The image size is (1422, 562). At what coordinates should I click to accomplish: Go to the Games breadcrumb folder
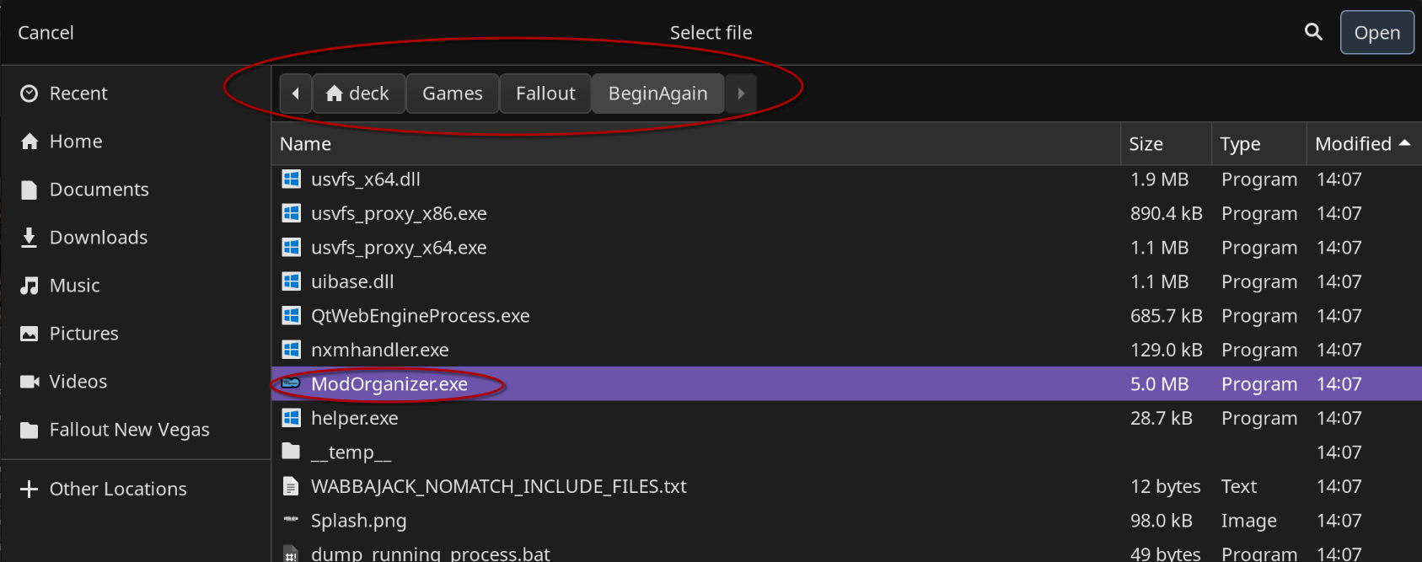coord(453,94)
